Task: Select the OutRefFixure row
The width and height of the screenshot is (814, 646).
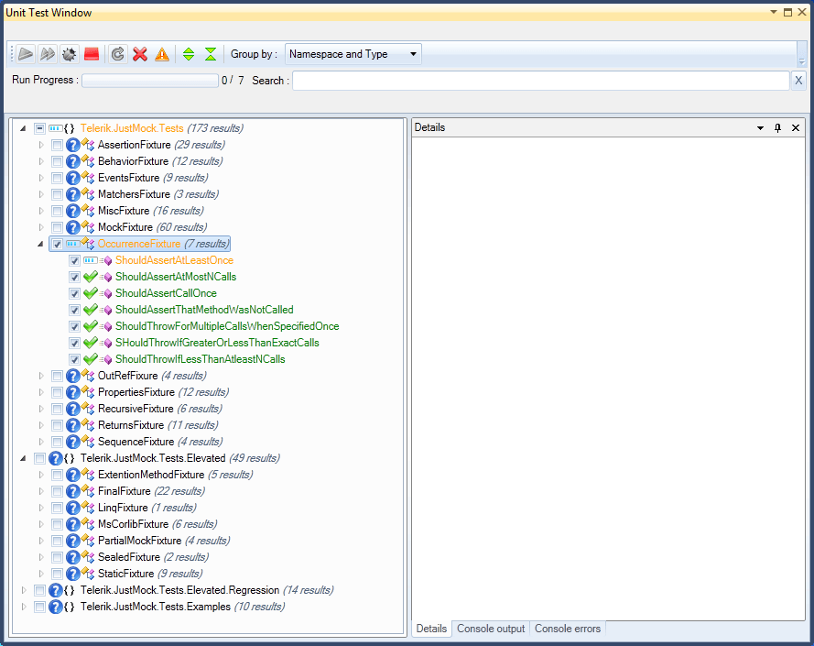Action: (x=152, y=376)
